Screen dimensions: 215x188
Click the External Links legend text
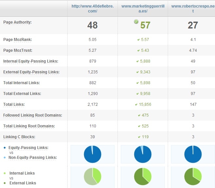(23, 183)
